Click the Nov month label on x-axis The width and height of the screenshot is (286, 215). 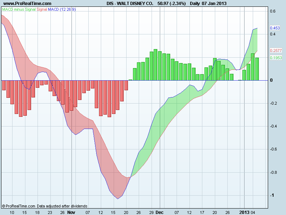pyautogui.click(x=71, y=212)
